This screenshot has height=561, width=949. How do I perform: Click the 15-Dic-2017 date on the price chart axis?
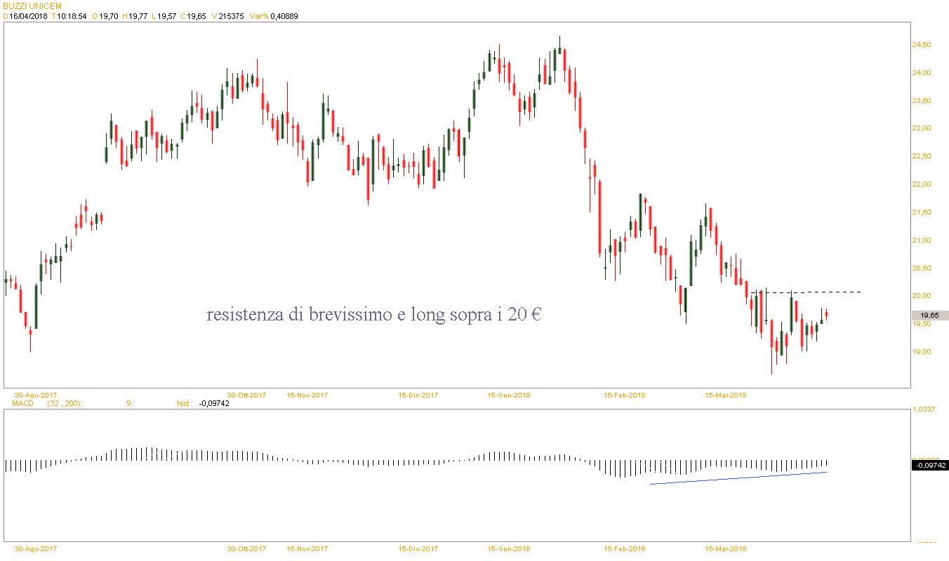(x=418, y=395)
